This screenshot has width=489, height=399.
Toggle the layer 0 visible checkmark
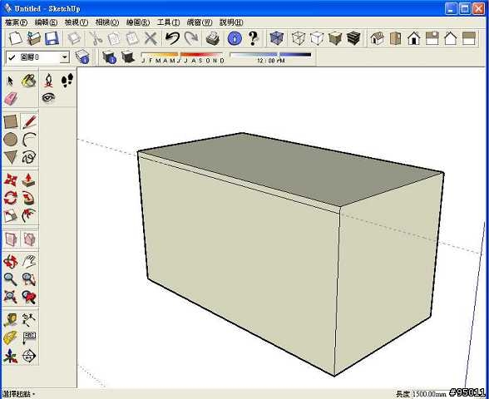[12, 57]
